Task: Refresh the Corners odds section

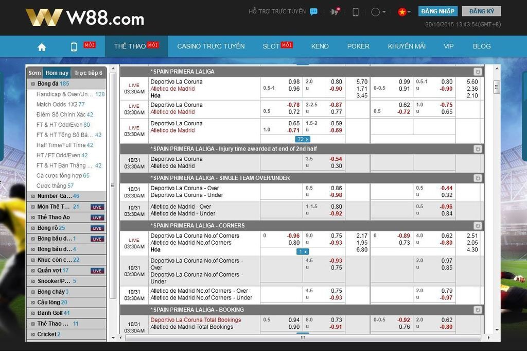Action: click(x=478, y=226)
